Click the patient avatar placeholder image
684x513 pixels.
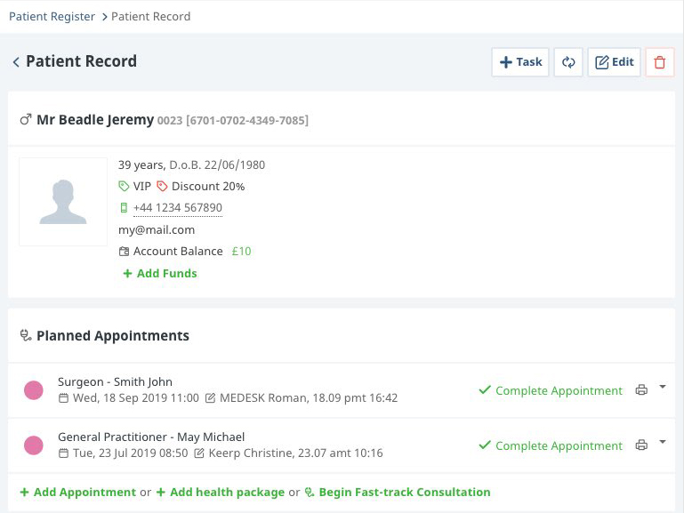click(63, 202)
